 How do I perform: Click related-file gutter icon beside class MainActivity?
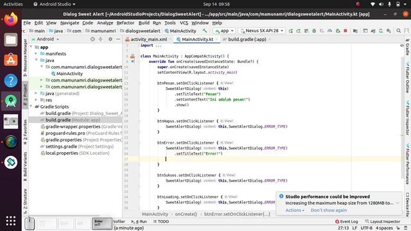[x=133, y=56]
